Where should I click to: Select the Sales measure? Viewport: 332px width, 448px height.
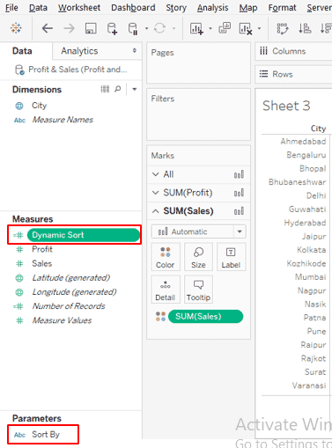pyautogui.click(x=42, y=263)
